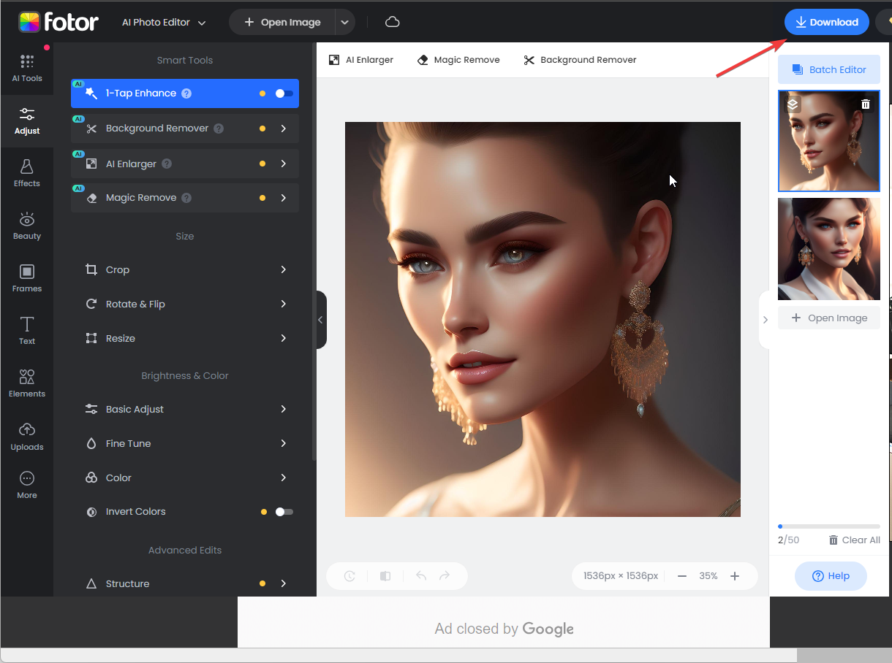The width and height of the screenshot is (892, 663).
Task: Collapse the right image panel handle
Action: (x=765, y=320)
